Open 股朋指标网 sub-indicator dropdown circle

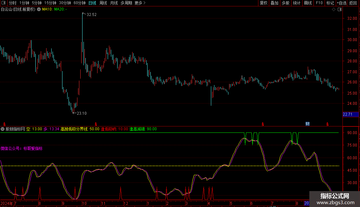point(3,129)
